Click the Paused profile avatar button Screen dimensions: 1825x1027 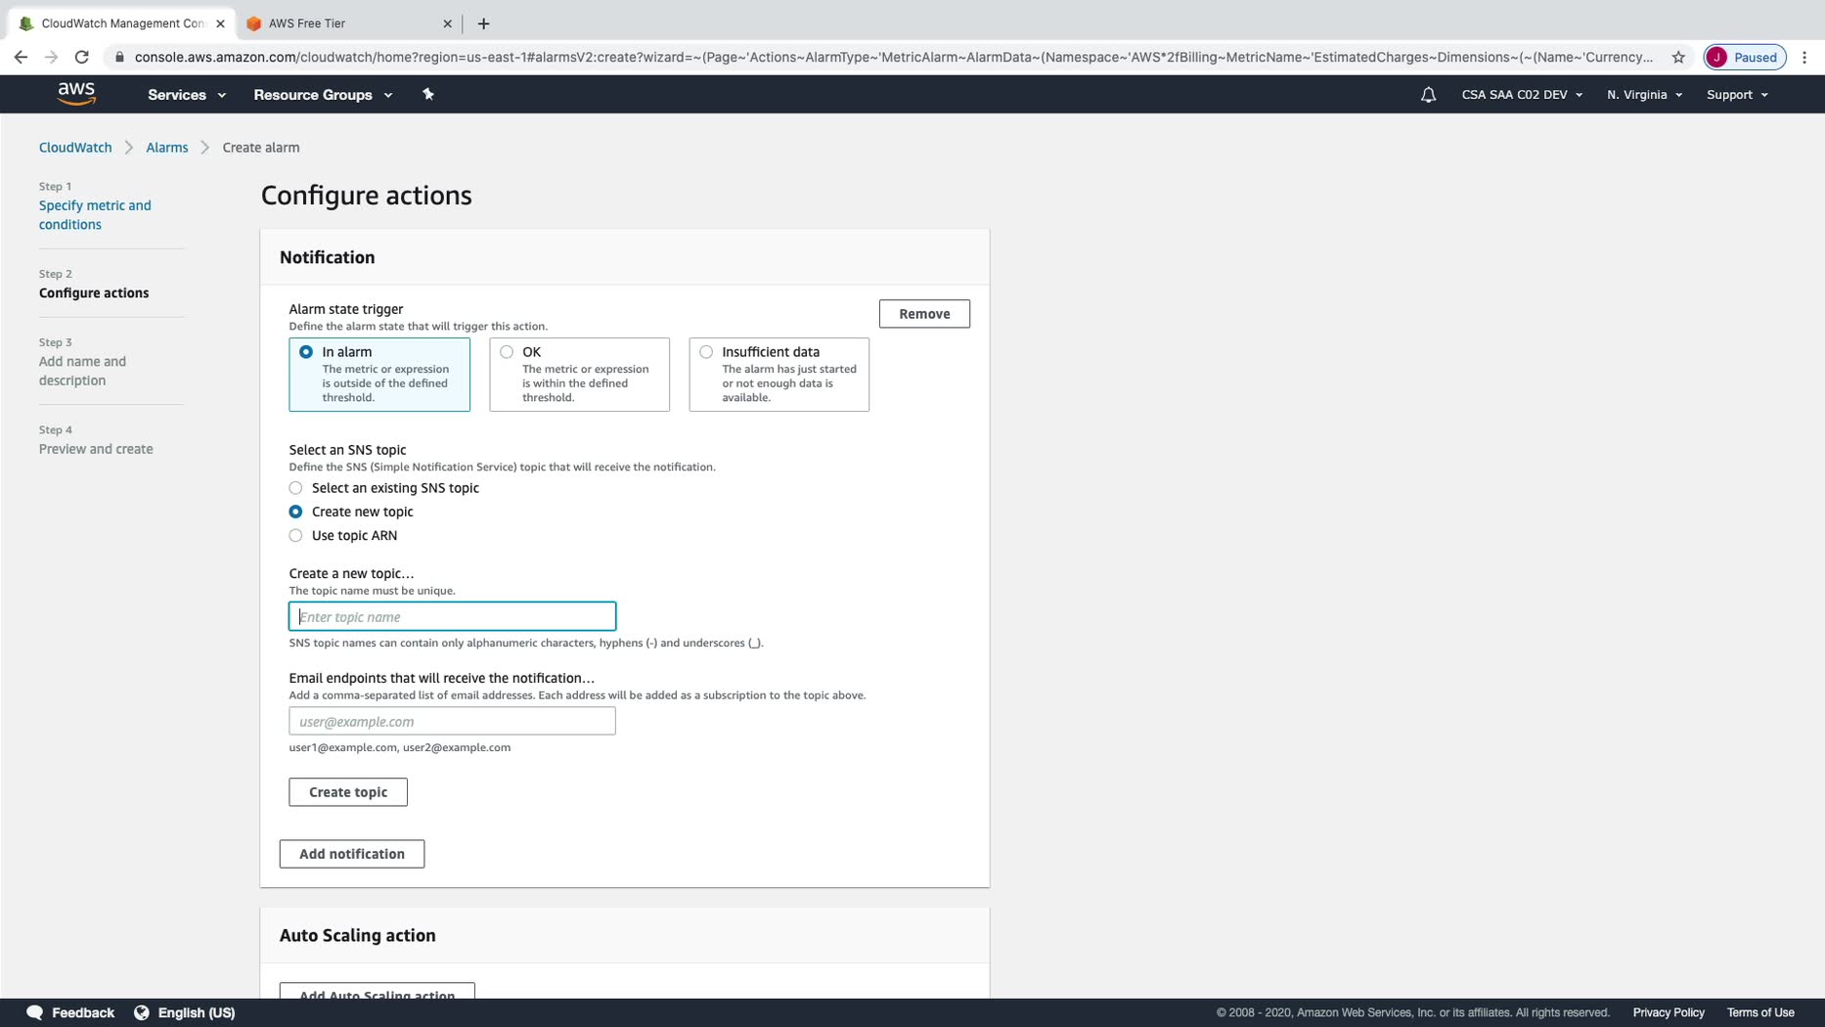[x=1745, y=57]
